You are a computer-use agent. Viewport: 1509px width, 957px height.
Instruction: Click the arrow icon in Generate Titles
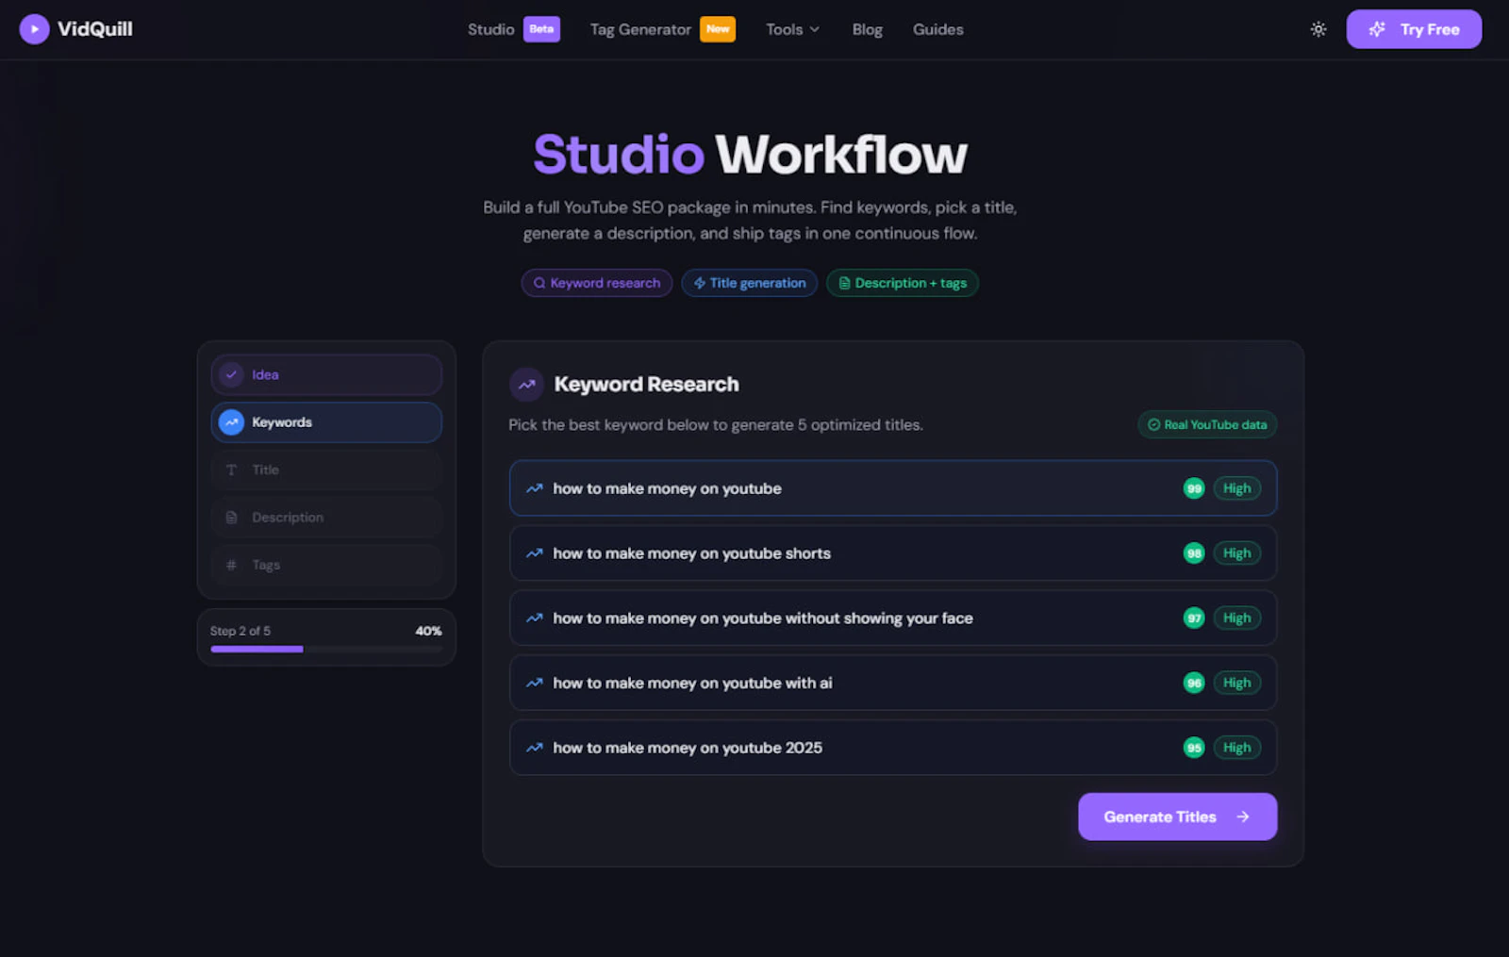tap(1243, 817)
